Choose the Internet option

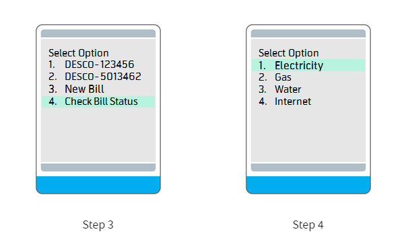tap(285, 101)
